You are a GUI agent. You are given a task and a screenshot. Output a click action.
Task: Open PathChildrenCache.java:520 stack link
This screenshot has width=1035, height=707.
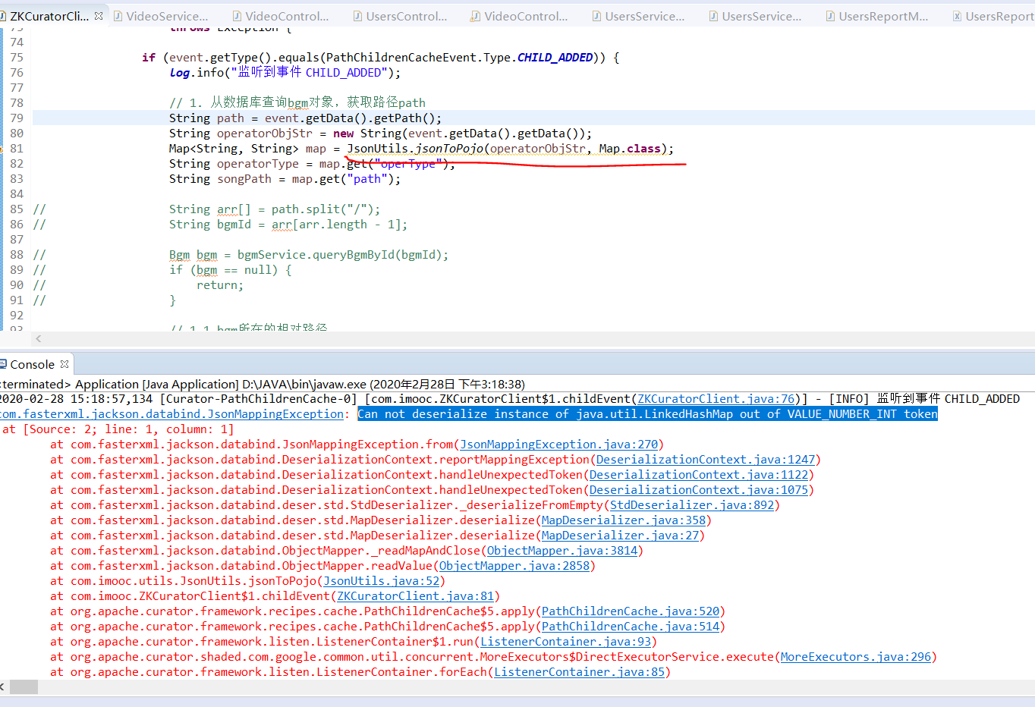[x=631, y=611]
